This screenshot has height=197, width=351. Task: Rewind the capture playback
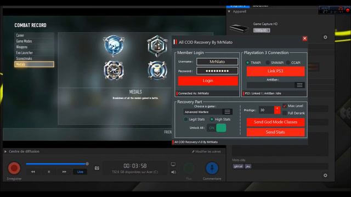click(x=33, y=172)
